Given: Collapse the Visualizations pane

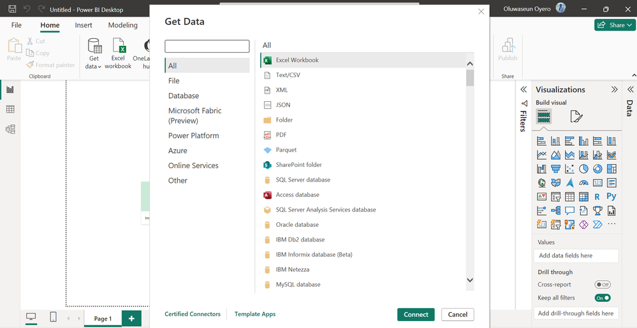Looking at the screenshot, I should tap(614, 89).
